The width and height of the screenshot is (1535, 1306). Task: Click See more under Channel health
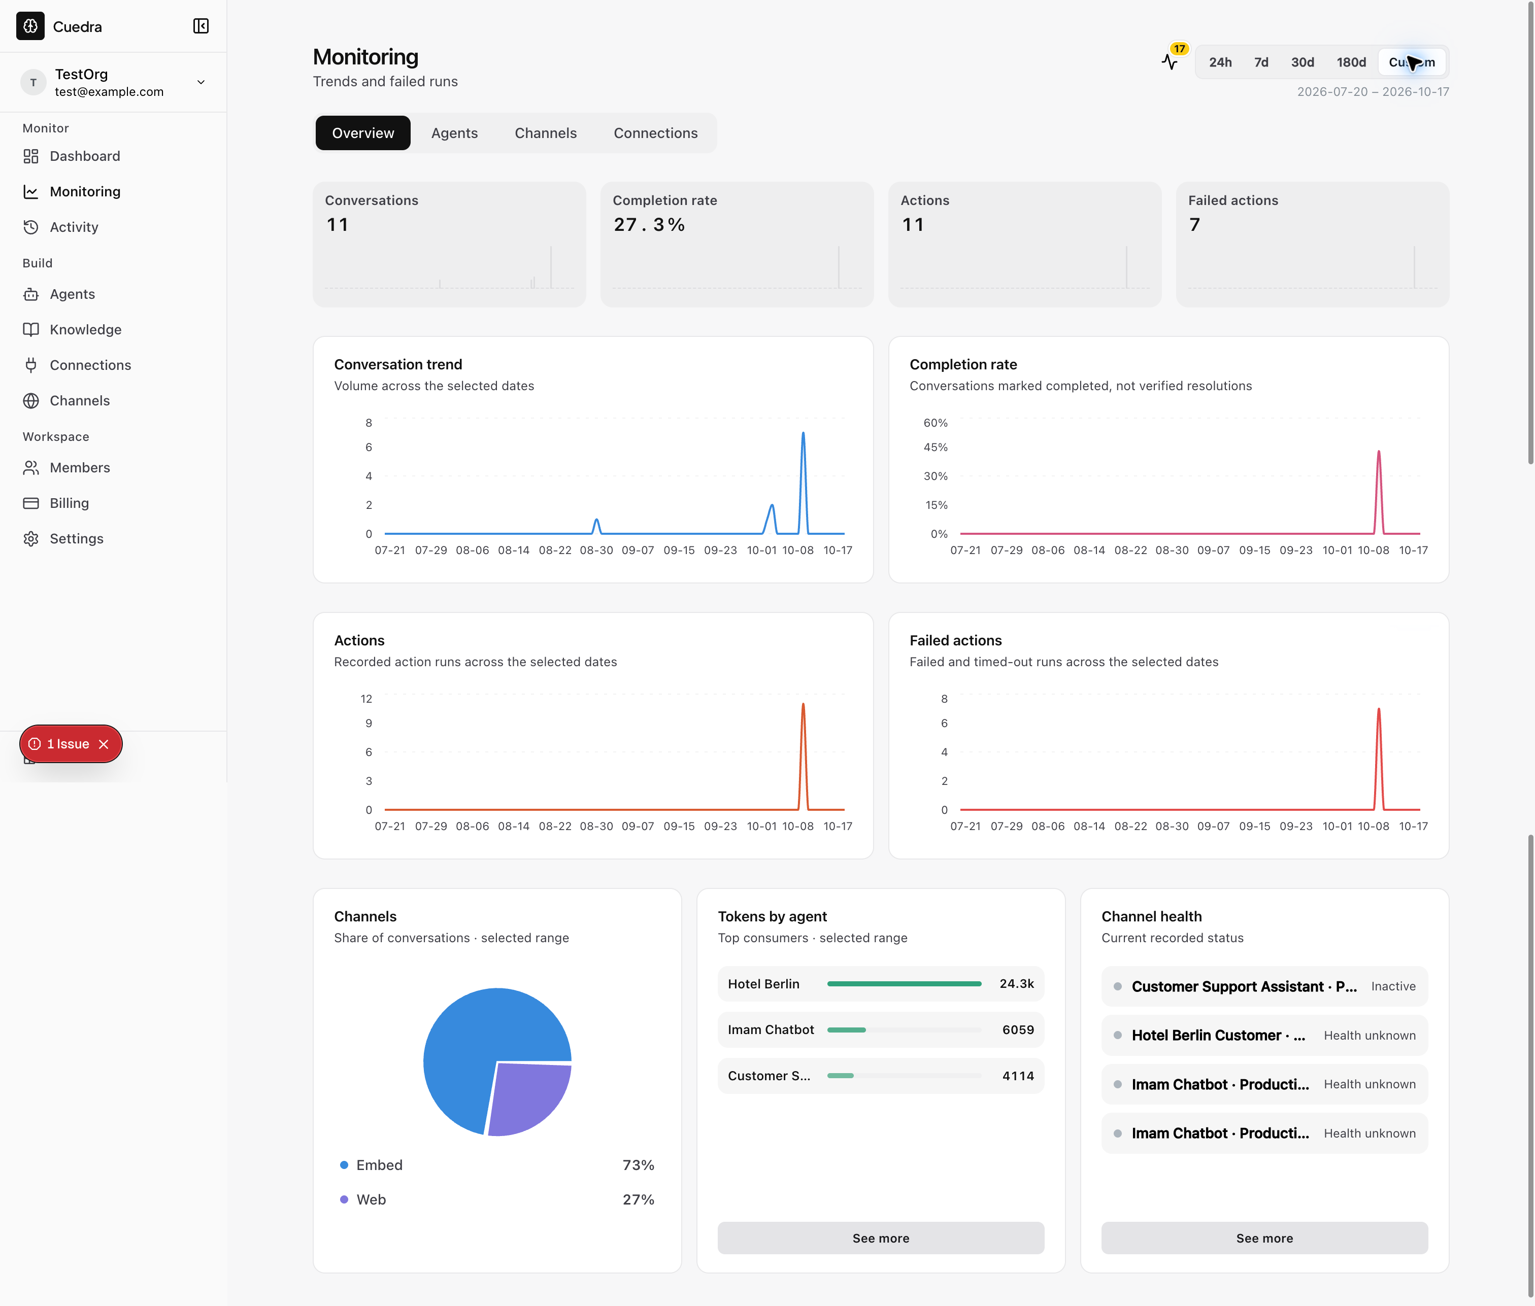pos(1264,1238)
